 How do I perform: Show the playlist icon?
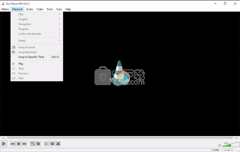[46, 144]
